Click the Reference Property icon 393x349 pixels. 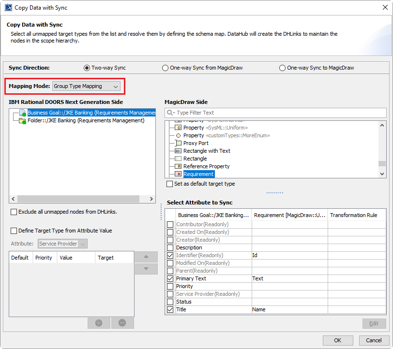coord(178,166)
